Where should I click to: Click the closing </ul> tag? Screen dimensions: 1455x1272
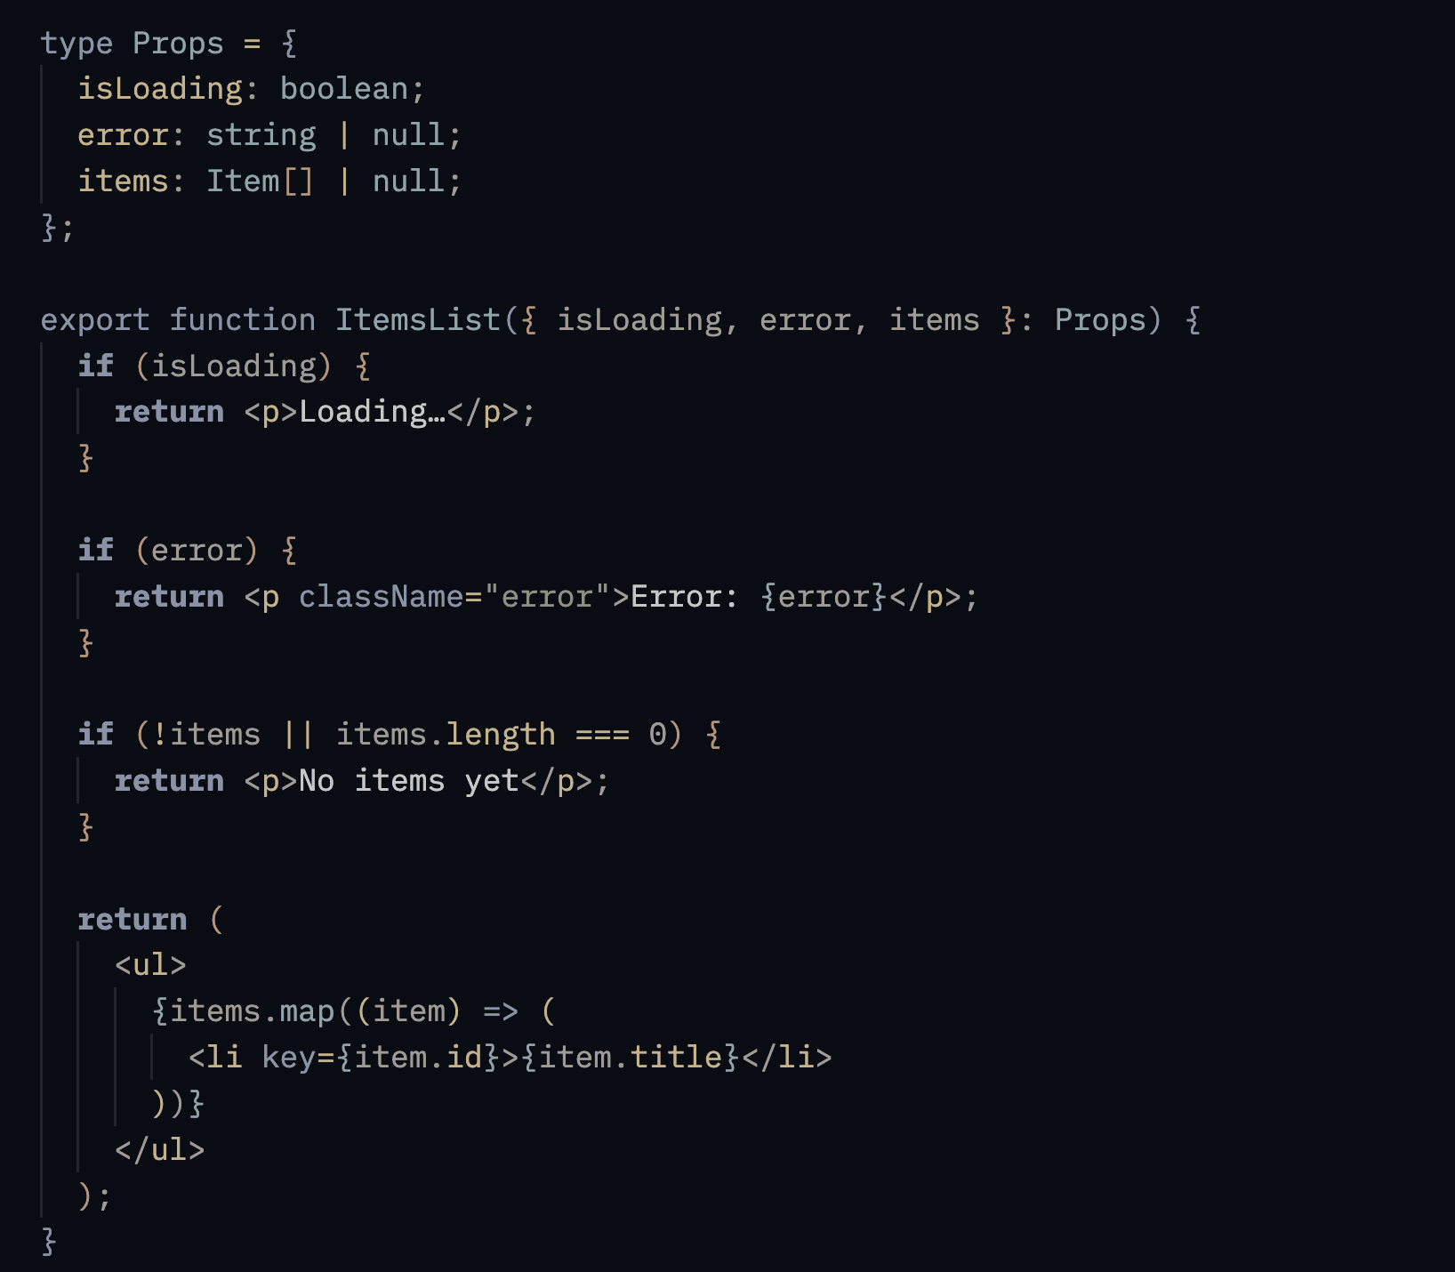click(160, 1150)
